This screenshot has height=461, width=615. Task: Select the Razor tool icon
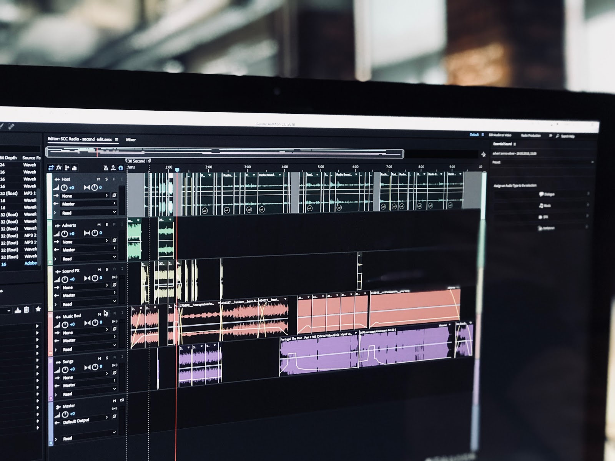pyautogui.click(x=67, y=168)
